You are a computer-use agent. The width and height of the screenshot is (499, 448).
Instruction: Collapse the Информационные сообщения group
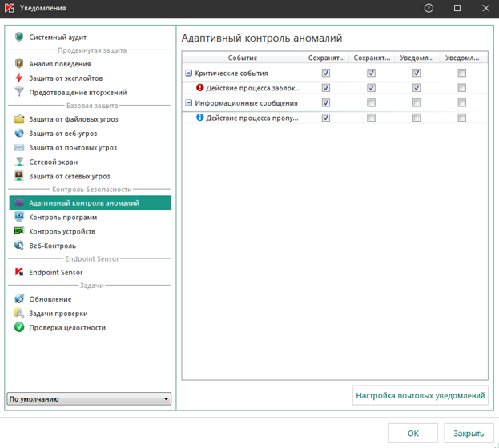(x=189, y=103)
